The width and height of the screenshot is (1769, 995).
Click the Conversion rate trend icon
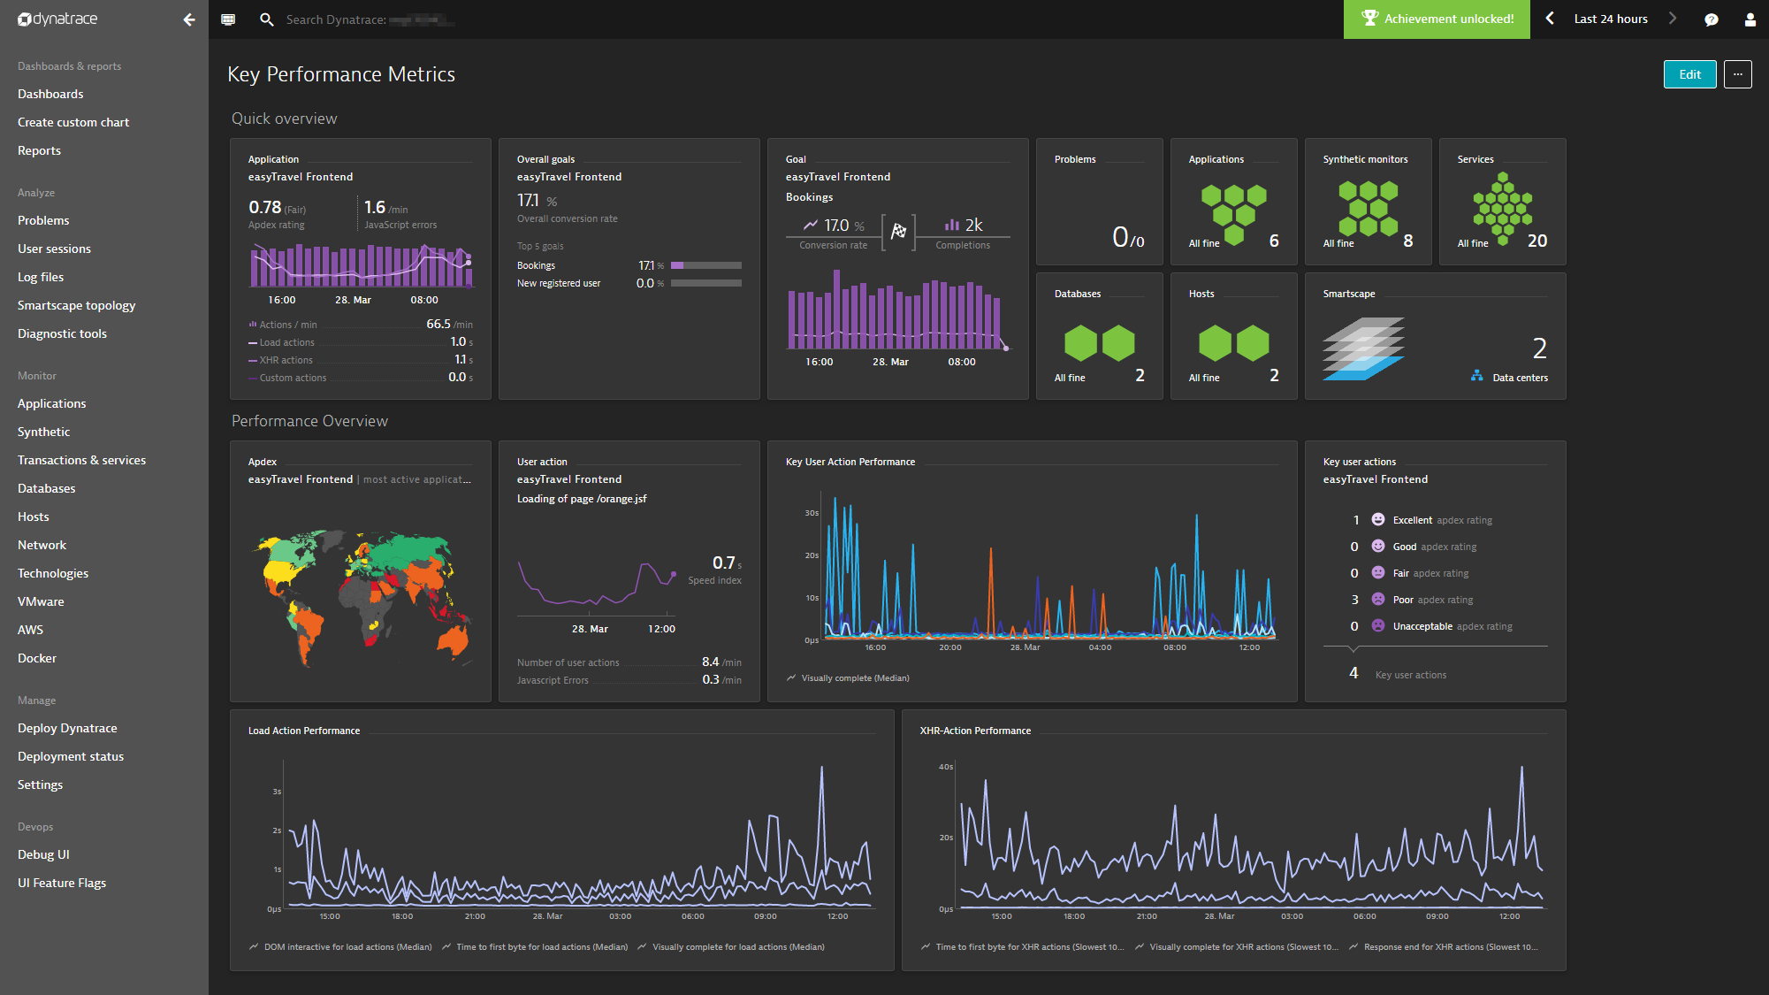[x=810, y=225]
